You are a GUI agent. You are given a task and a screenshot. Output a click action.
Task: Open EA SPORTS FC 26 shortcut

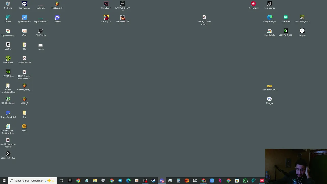pos(122,6)
